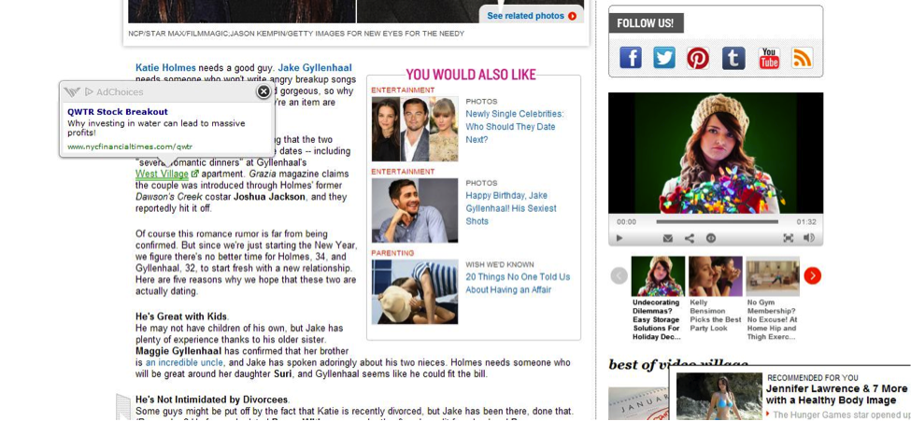This screenshot has height=421, width=911.
Task: Open the YouTube channel icon
Action: point(769,58)
